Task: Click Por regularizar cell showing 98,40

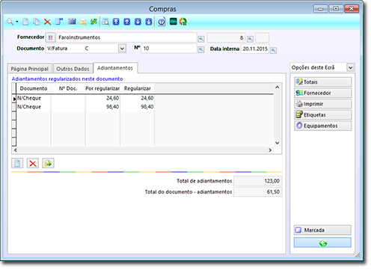Action: (x=102, y=107)
